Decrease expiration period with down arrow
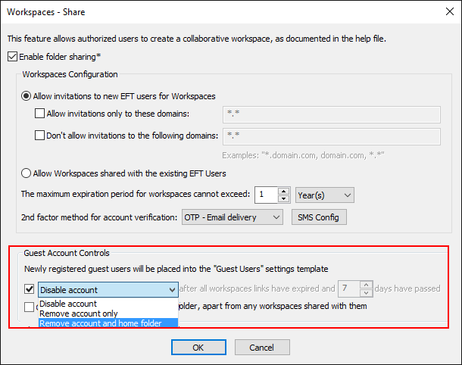 tap(284, 198)
